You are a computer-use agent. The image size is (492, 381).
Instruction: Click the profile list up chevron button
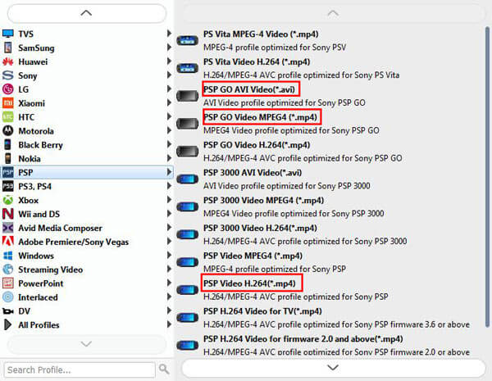point(333,13)
